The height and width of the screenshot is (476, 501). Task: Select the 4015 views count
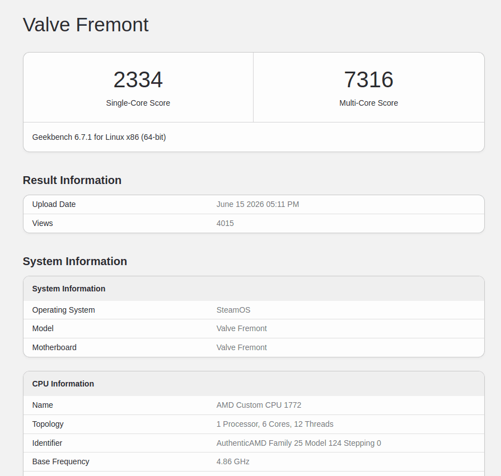pyautogui.click(x=225, y=223)
